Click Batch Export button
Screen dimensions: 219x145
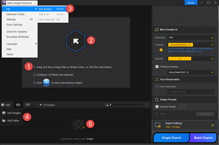pos(203,138)
